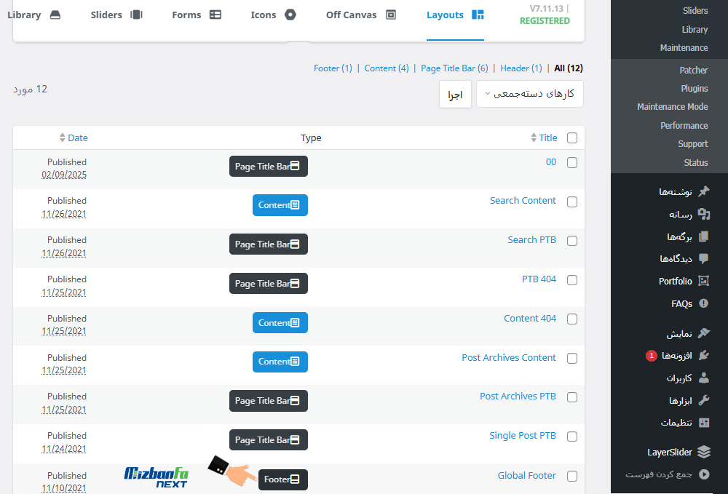Click the 02/09/2025 published date
728x494 pixels.
(x=64, y=175)
